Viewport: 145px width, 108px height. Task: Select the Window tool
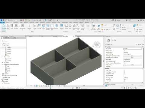pyautogui.click(x=16, y=26)
